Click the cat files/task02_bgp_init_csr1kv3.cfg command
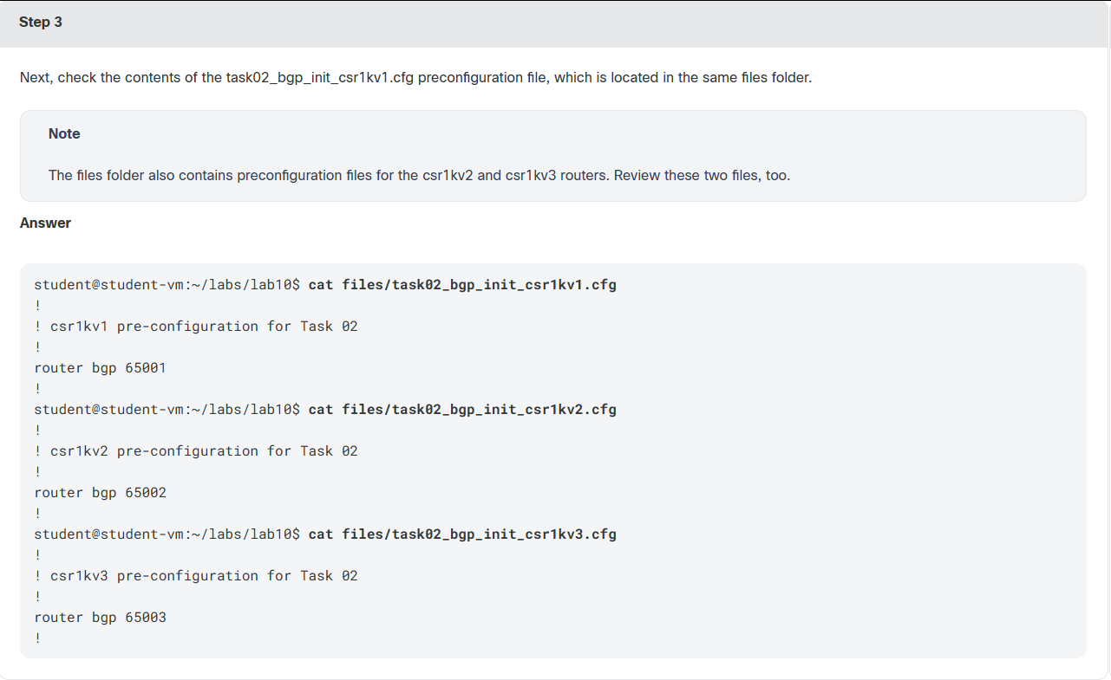 coord(462,534)
